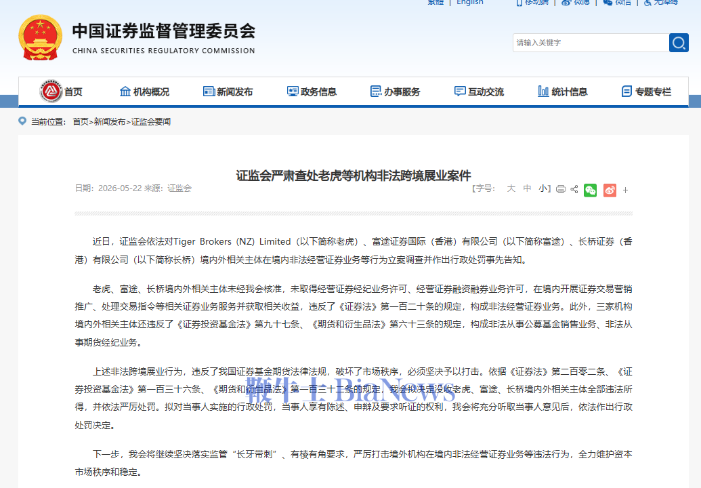Open the 机构概况 navigation menu

tap(151, 91)
